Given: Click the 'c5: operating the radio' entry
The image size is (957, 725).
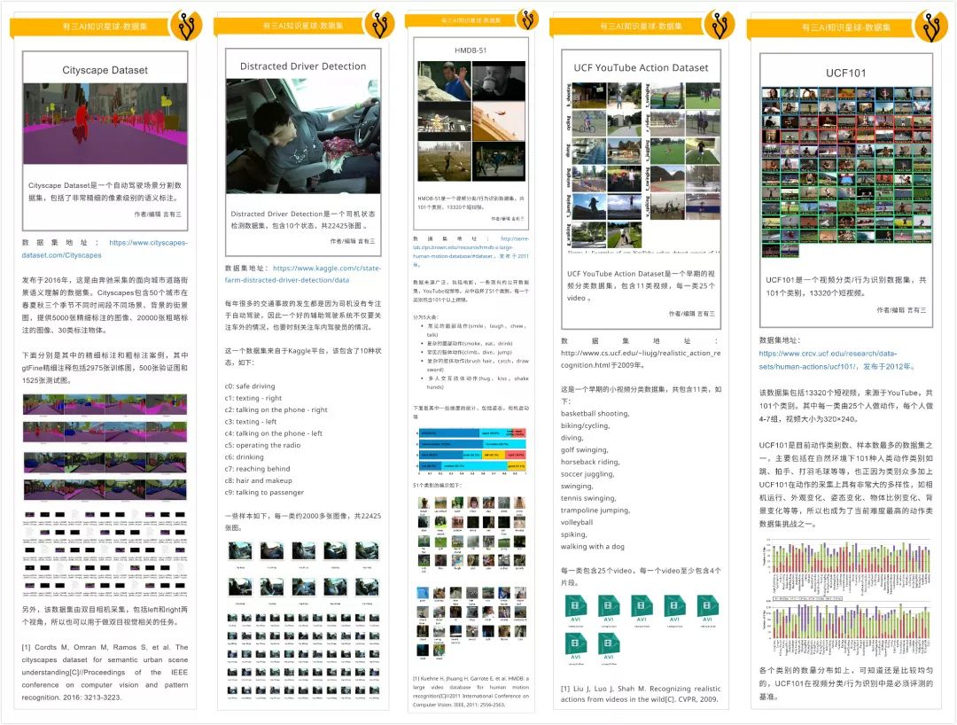Looking at the screenshot, I should tap(262, 446).
